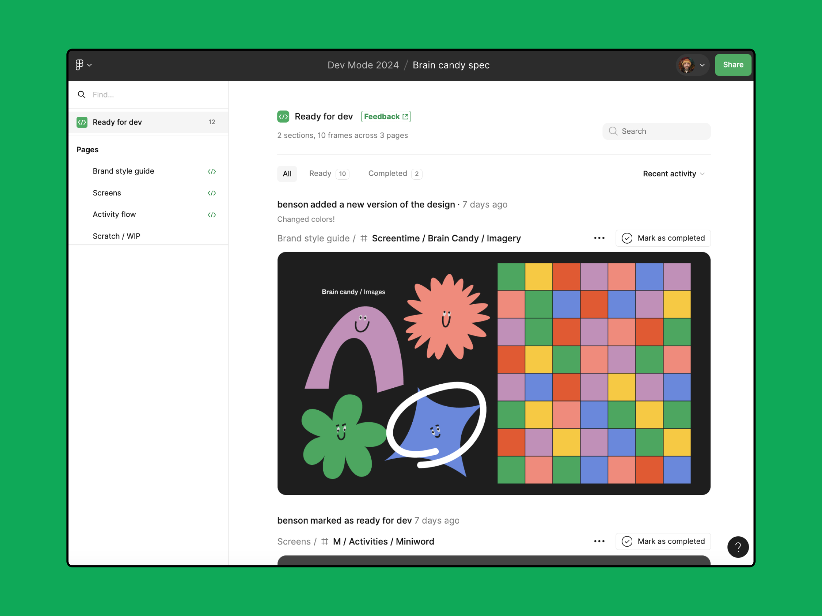Click the Brain Candy imagery thumbnail
Screen dimensions: 822x616
pyautogui.click(x=493, y=373)
